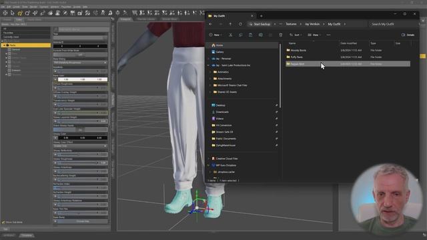The image size is (427, 240).
Task: Click the Rename icon in Explorer toolbar
Action: pyautogui.click(x=261, y=35)
